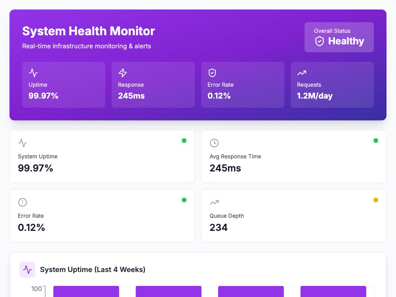The width and height of the screenshot is (396, 297).
Task: Click the System Health Monitor heading
Action: pyautogui.click(x=88, y=31)
